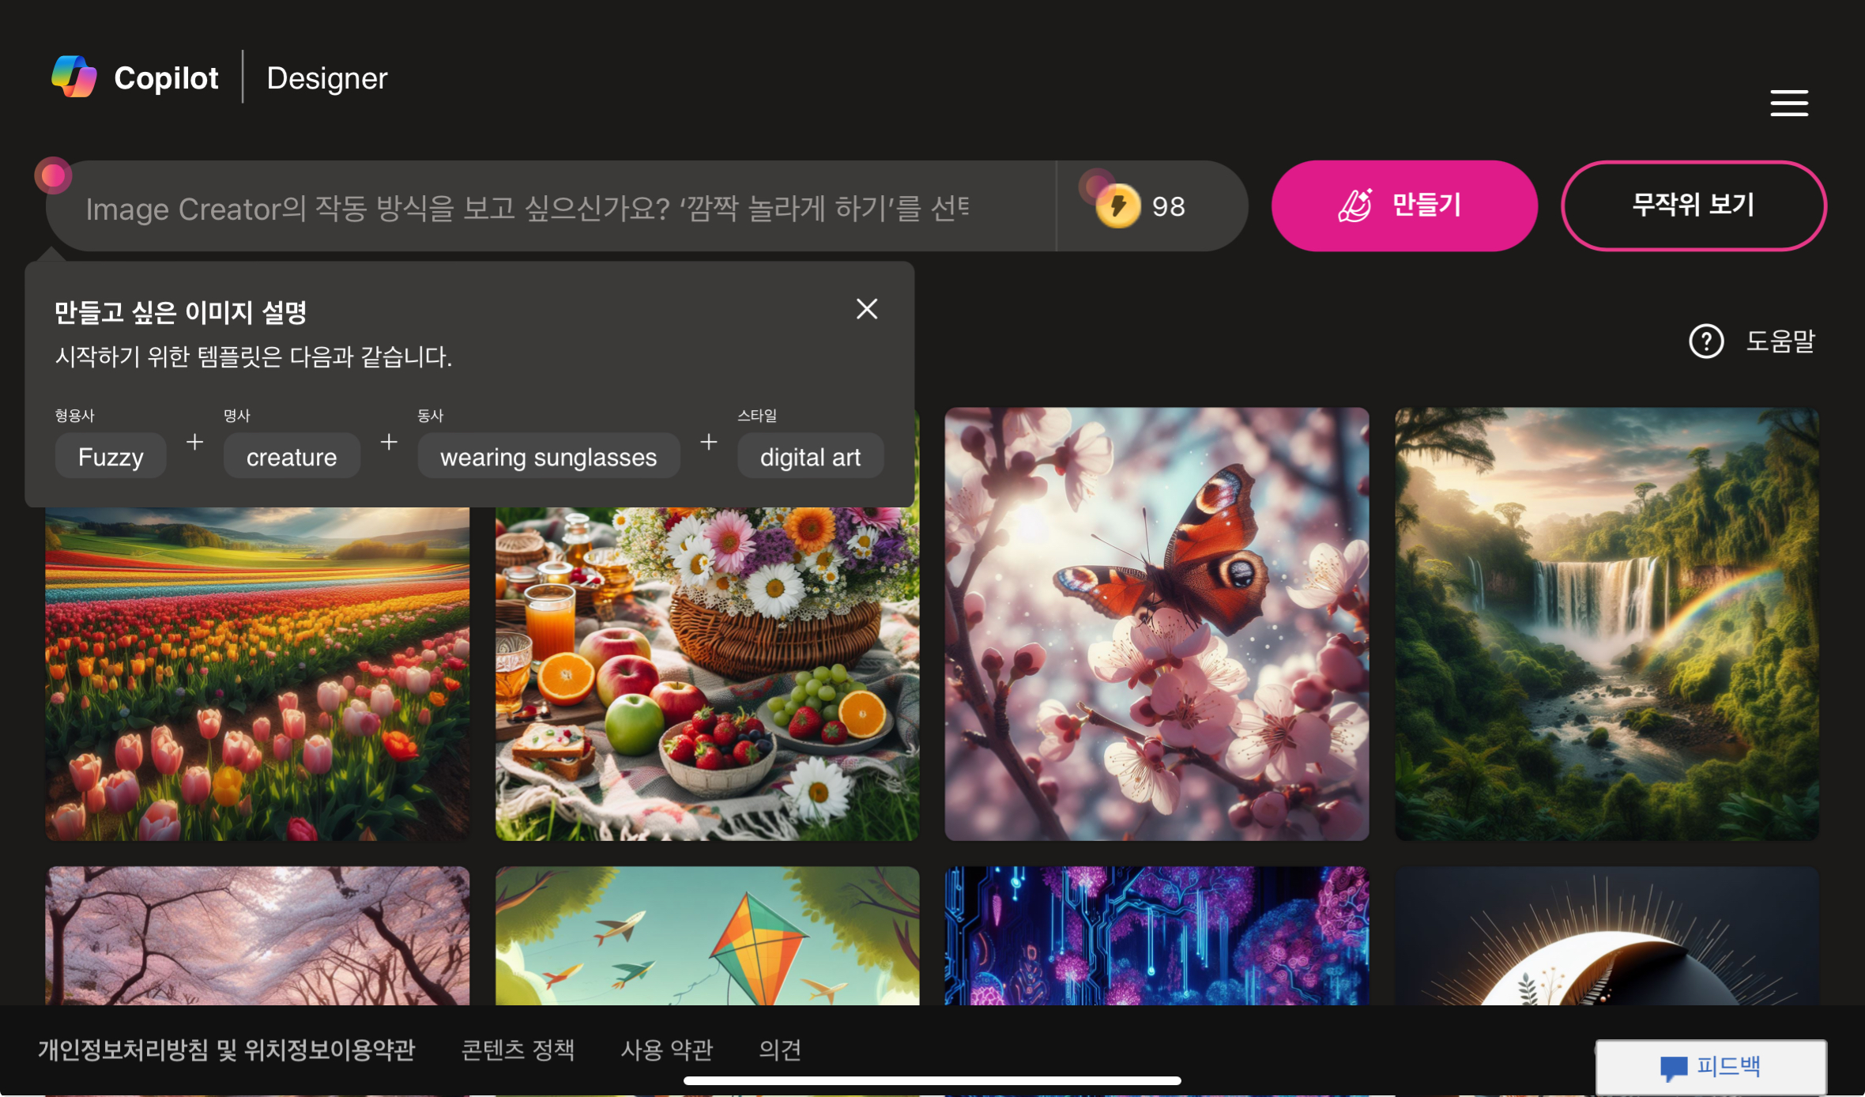Open the 콘텐츠 정책 link
Screen dimensions: 1865x1097
tap(518, 1050)
